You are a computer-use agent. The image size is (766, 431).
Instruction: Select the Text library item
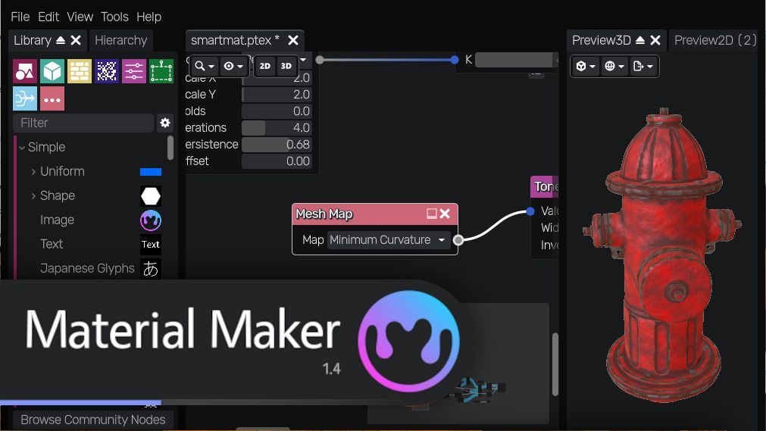pyautogui.click(x=52, y=244)
